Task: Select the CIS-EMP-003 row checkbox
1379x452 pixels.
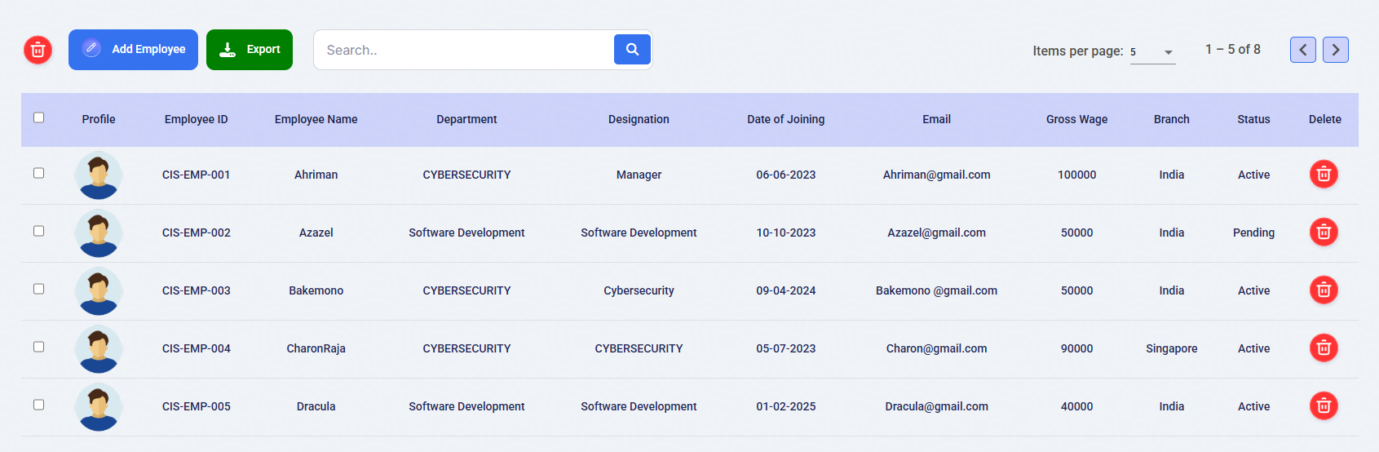Action: click(38, 289)
